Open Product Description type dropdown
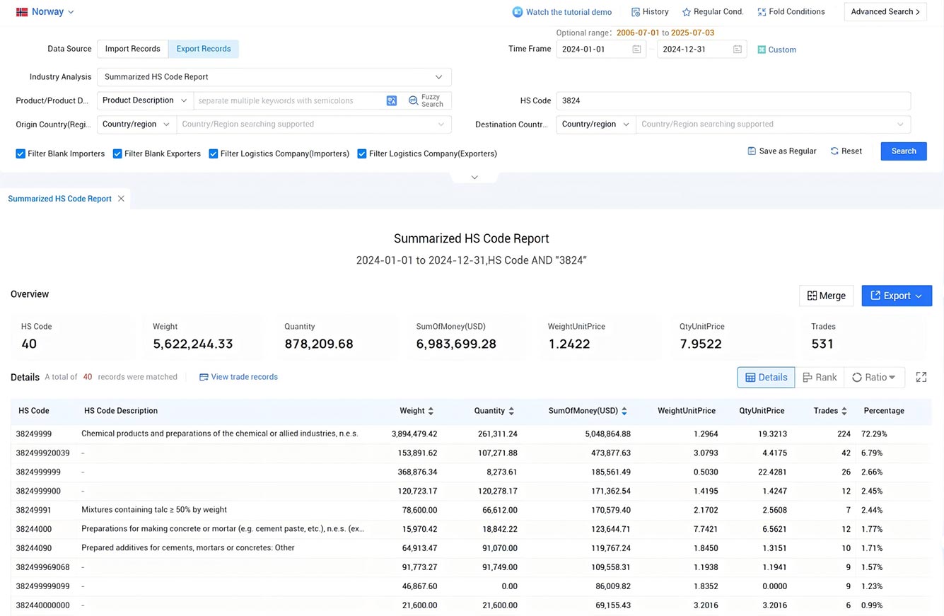Image resolution: width=944 pixels, height=616 pixels. tap(145, 100)
